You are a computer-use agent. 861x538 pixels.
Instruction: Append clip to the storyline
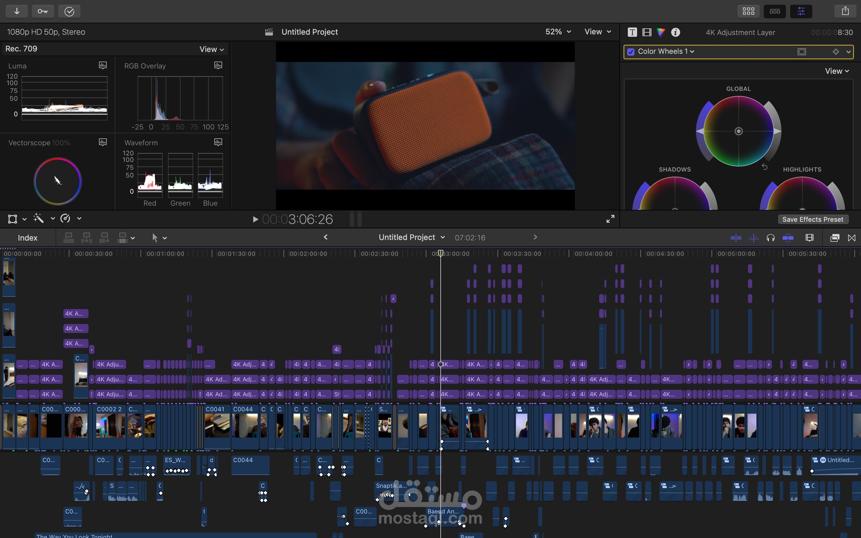click(x=104, y=238)
